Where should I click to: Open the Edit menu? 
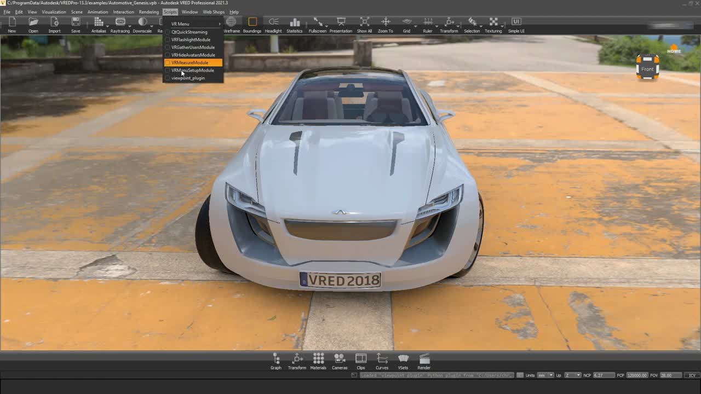point(19,12)
